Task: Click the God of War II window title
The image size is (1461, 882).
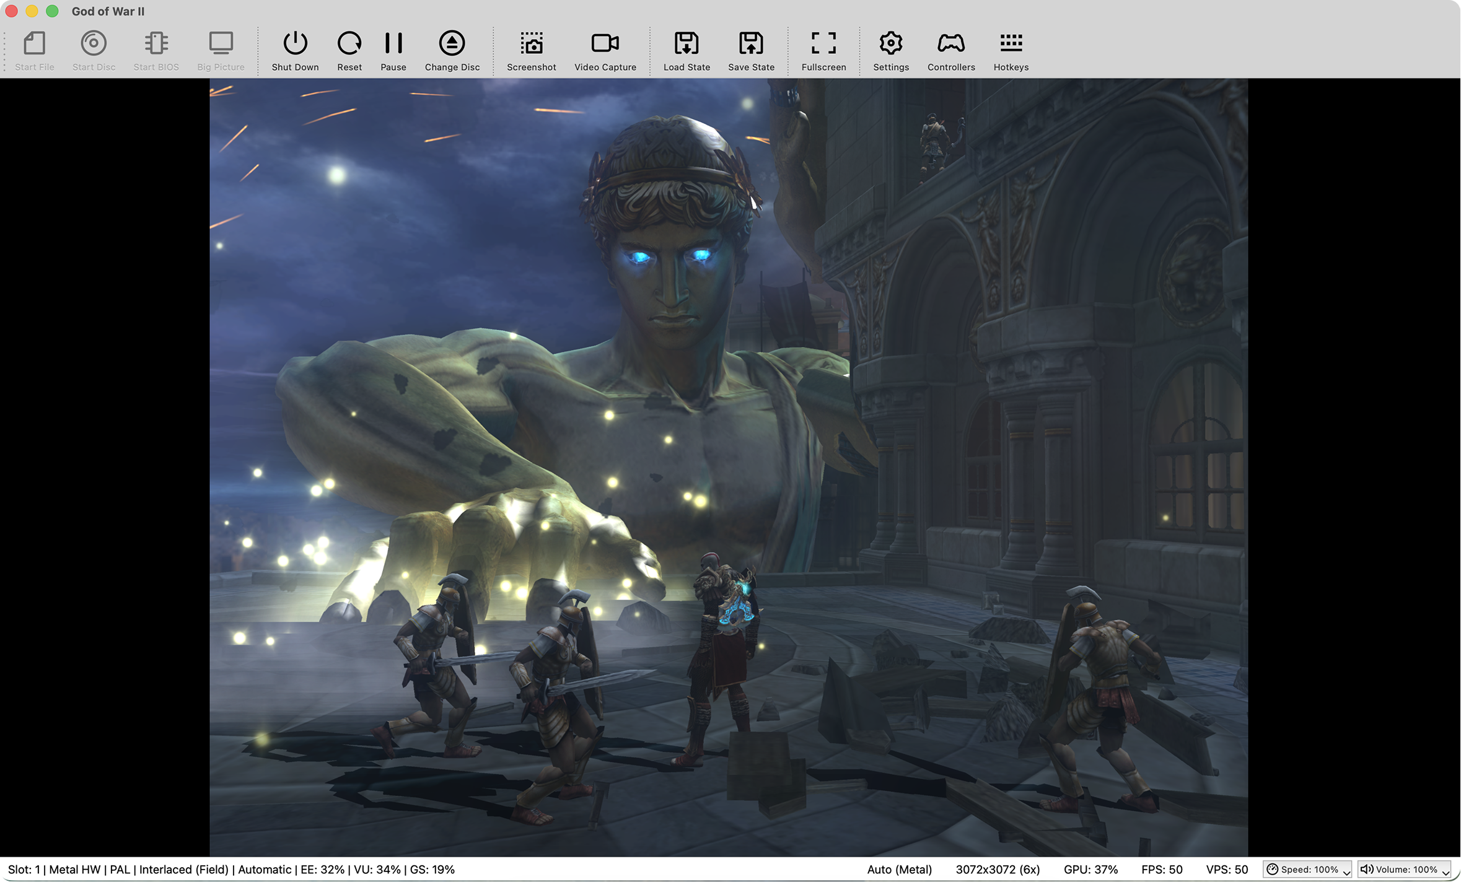Action: [x=108, y=11]
